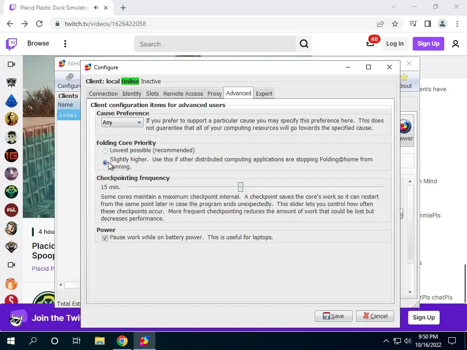Viewport: 467px width, 350px height.
Task: Select Lowest possible (recommended) priority
Action: (x=105, y=151)
